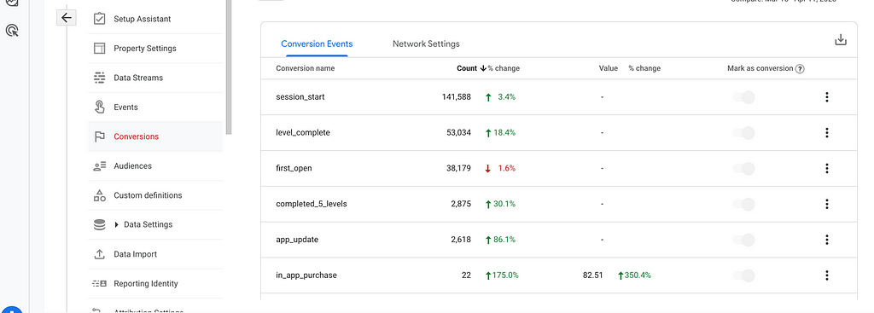Click the Data Streams icon
The image size is (874, 313).
pos(99,78)
